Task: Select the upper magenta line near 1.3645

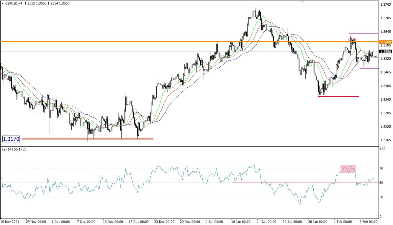Action: [x=364, y=34]
